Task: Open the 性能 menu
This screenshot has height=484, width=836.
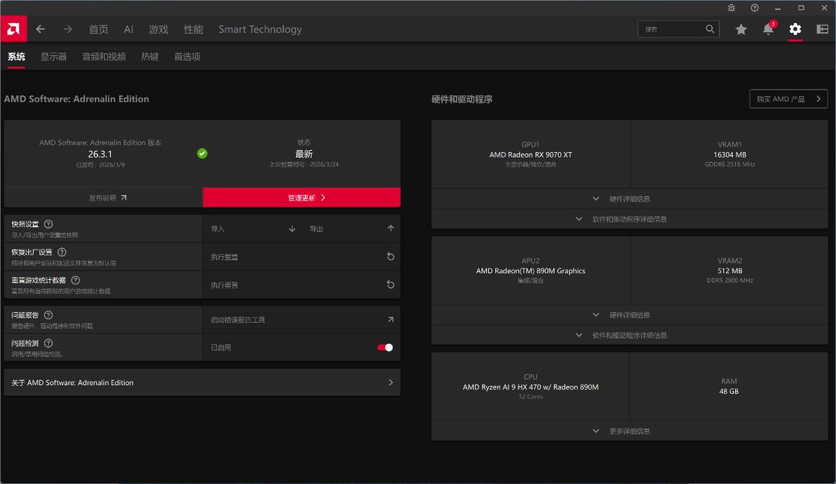Action: pyautogui.click(x=194, y=29)
